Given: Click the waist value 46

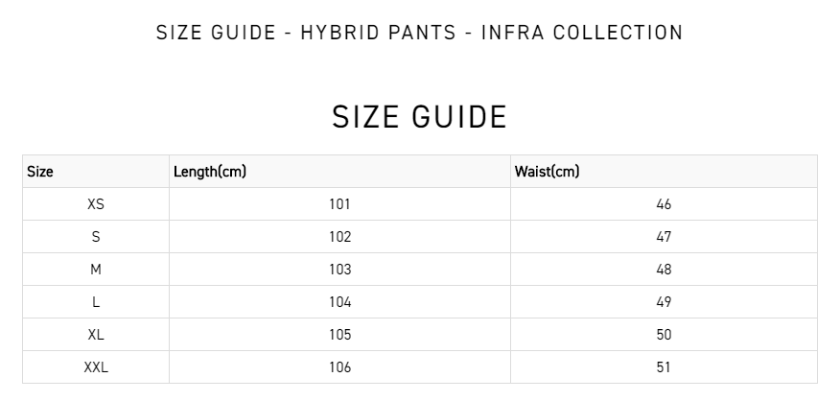Looking at the screenshot, I should [x=664, y=204].
